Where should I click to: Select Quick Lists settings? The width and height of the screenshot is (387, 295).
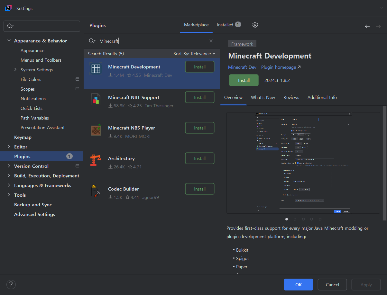point(32,108)
